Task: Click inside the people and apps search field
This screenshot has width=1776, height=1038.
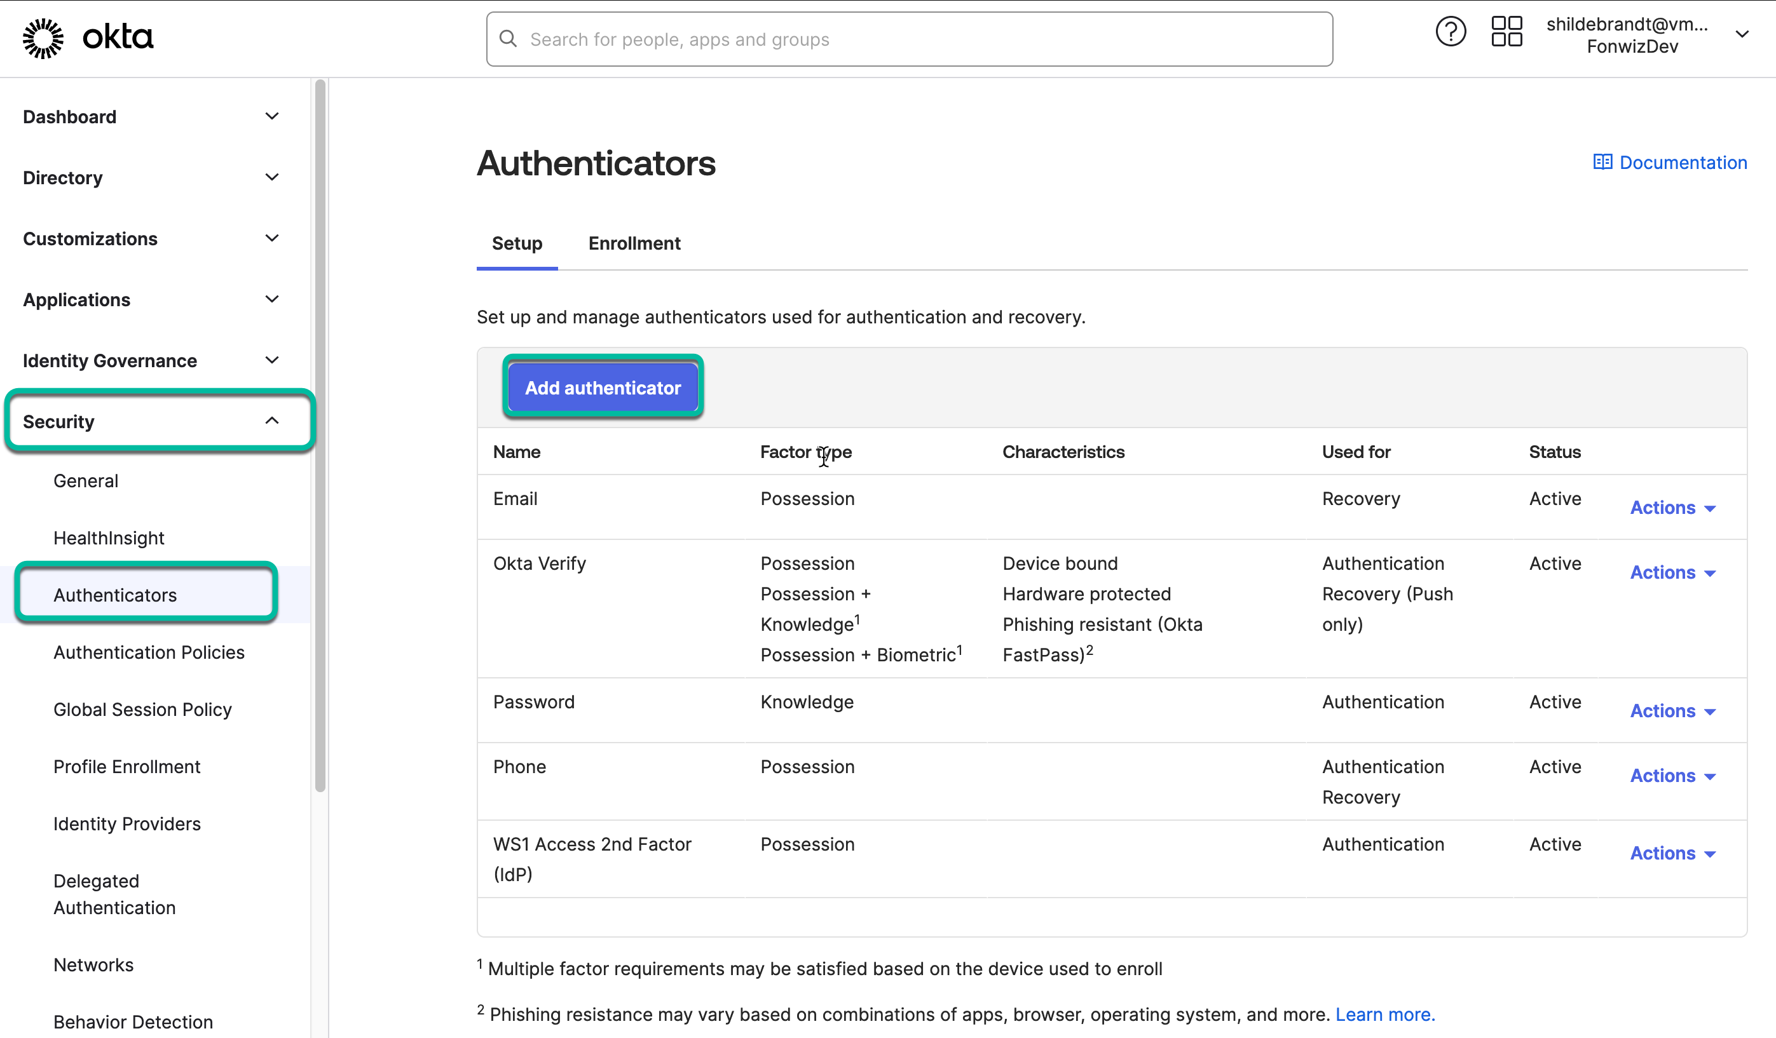Action: [x=845, y=39]
